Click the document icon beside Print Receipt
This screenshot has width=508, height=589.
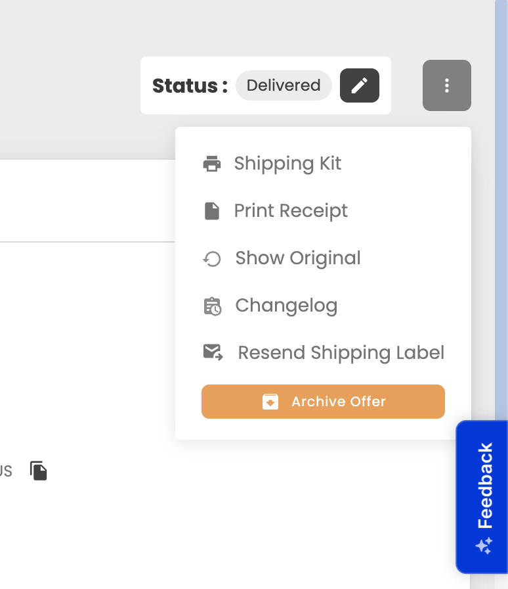(211, 211)
